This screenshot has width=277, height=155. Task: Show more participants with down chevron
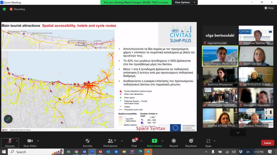pos(238,133)
